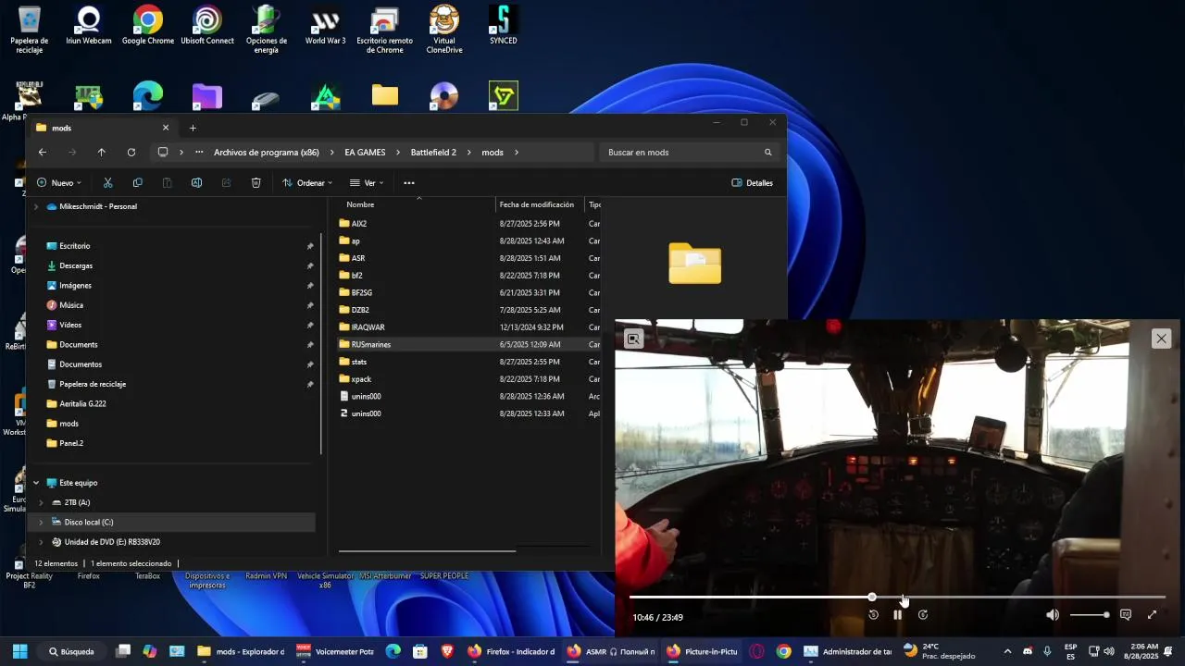1185x666 pixels.
Task: Adjust PiP video volume slider
Action: (x=1090, y=615)
